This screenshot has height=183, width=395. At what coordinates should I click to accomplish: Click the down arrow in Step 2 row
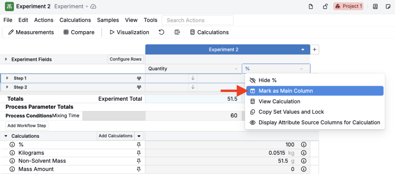click(x=193, y=87)
